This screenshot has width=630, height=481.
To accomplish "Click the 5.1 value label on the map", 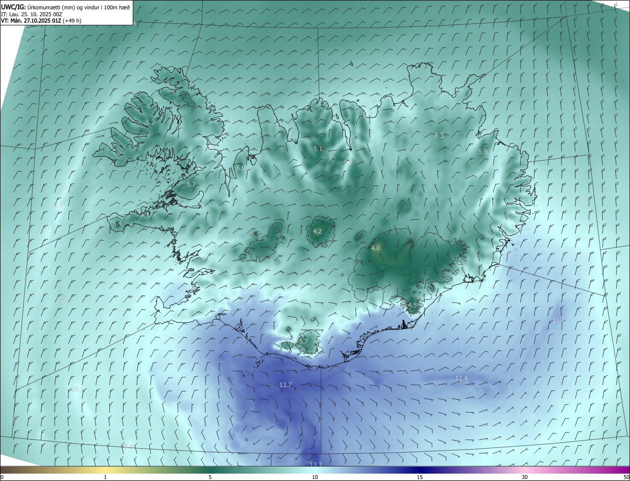I will [318, 149].
